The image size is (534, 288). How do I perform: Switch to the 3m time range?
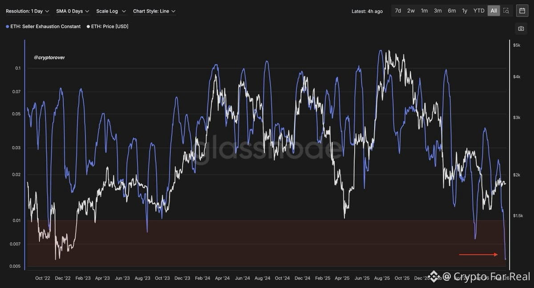click(x=438, y=11)
